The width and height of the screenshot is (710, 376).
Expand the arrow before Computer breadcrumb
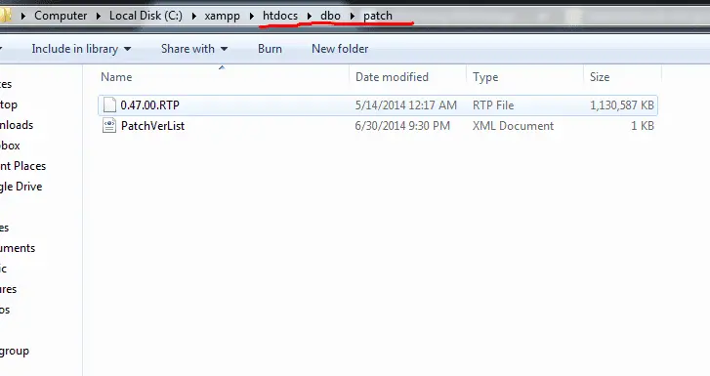pos(23,17)
